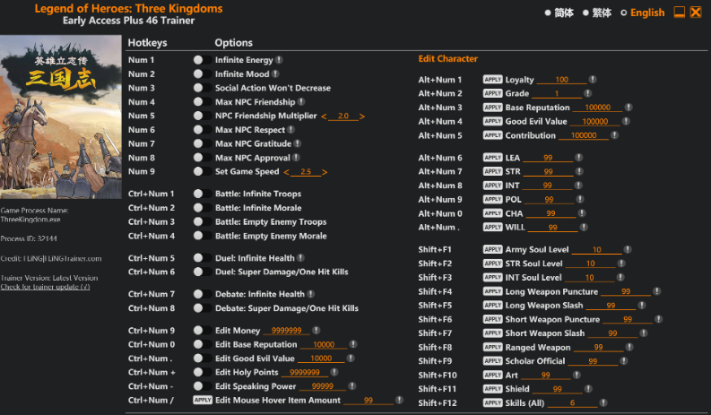Click the Edit Speaking Power 99999 field

[323, 386]
